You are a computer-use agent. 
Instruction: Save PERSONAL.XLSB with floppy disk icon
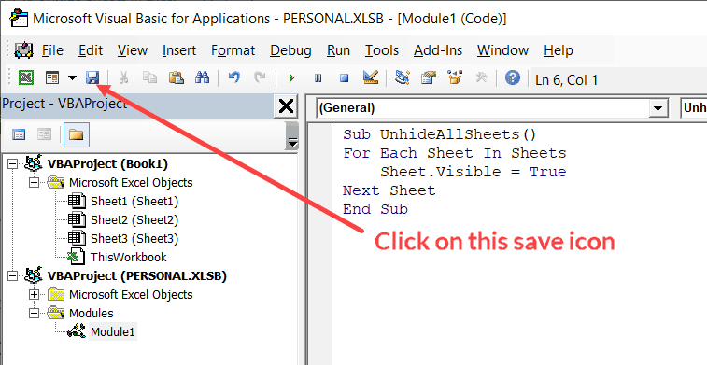92,78
